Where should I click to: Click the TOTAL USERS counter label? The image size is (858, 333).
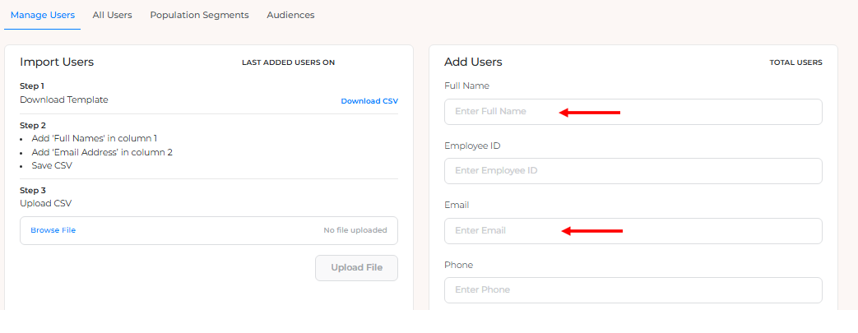pos(795,62)
